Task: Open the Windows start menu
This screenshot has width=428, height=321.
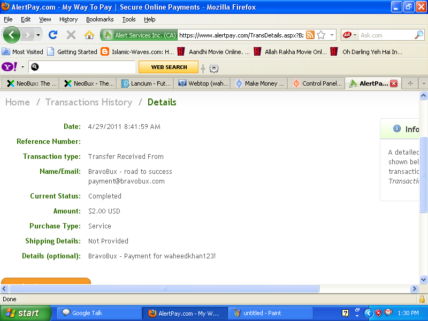Action: pyautogui.click(x=26, y=313)
